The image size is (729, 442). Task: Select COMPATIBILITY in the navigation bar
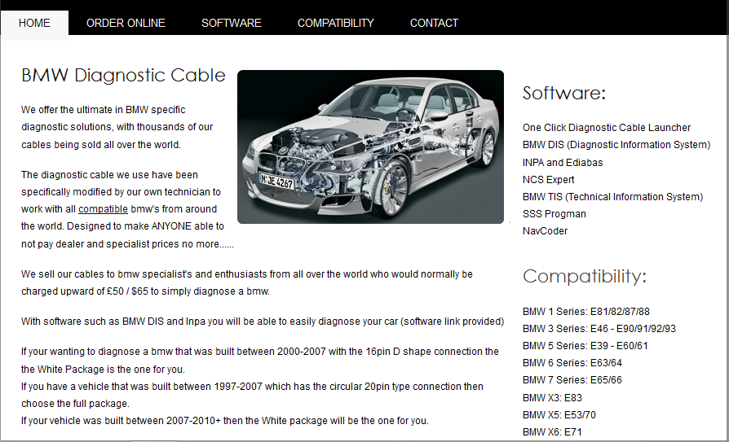pos(336,24)
